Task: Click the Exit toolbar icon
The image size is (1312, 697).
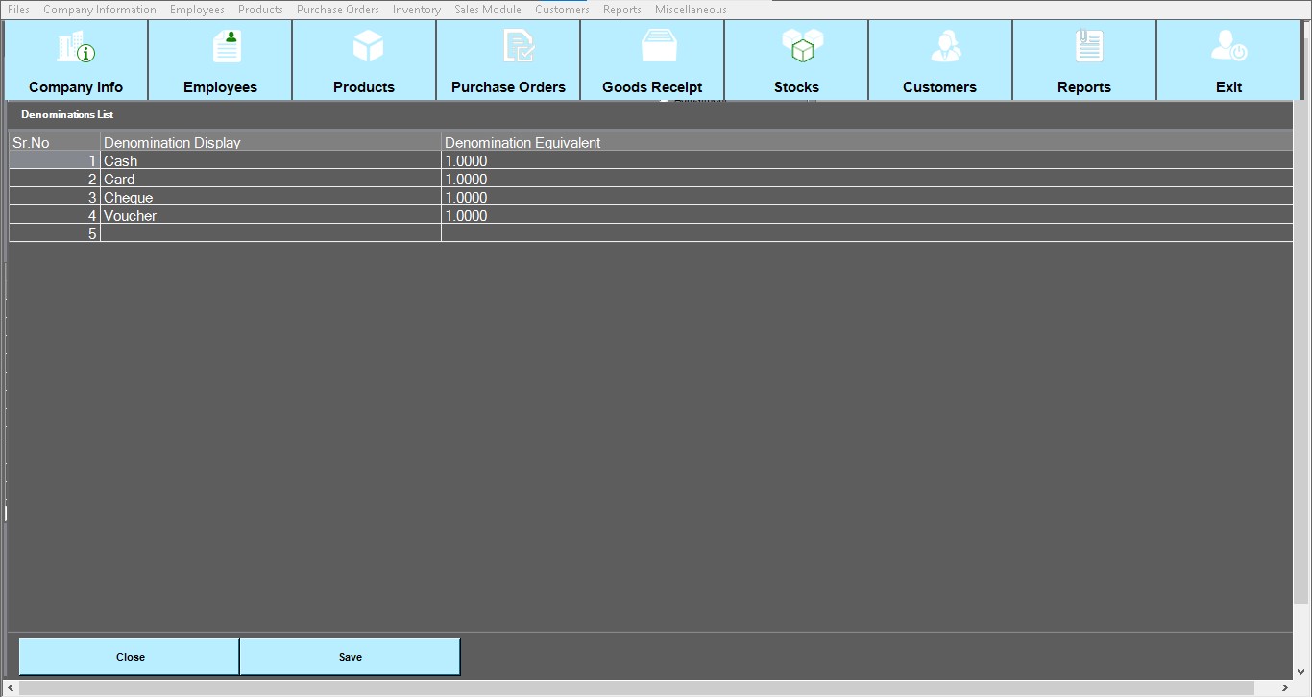Action: pos(1228,60)
